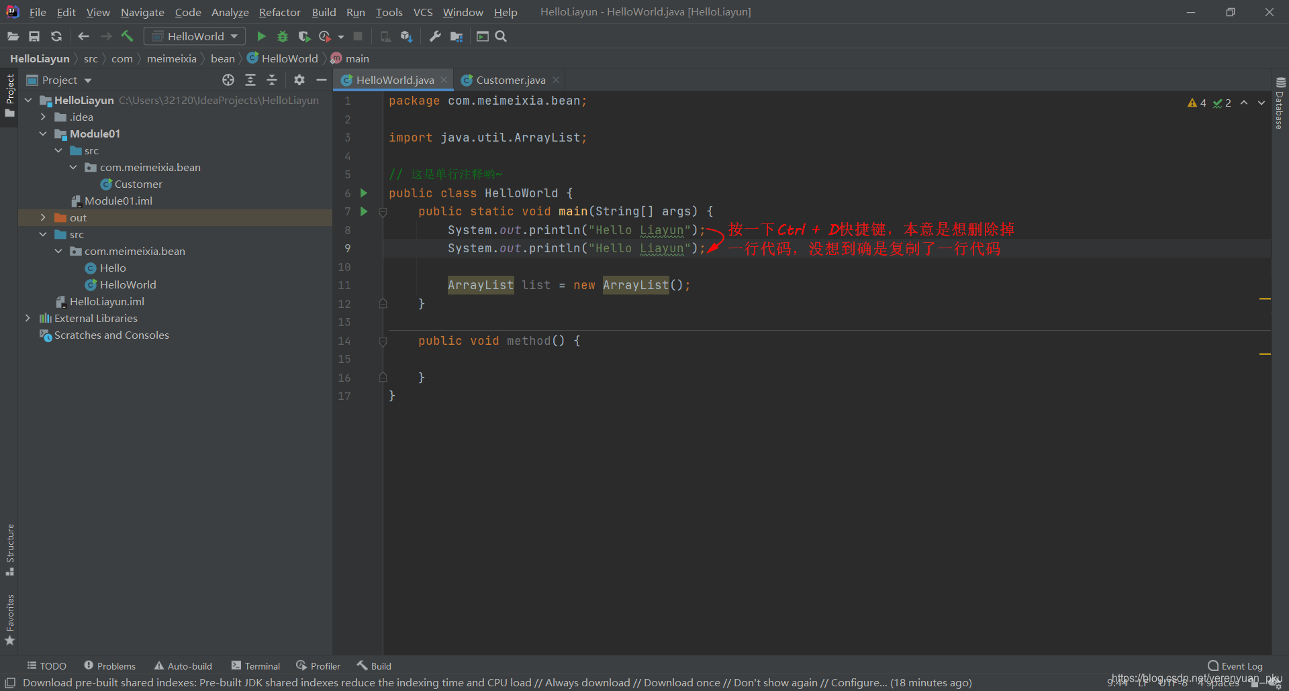Open the Project view selector dropdown
The width and height of the screenshot is (1289, 691).
coord(59,80)
